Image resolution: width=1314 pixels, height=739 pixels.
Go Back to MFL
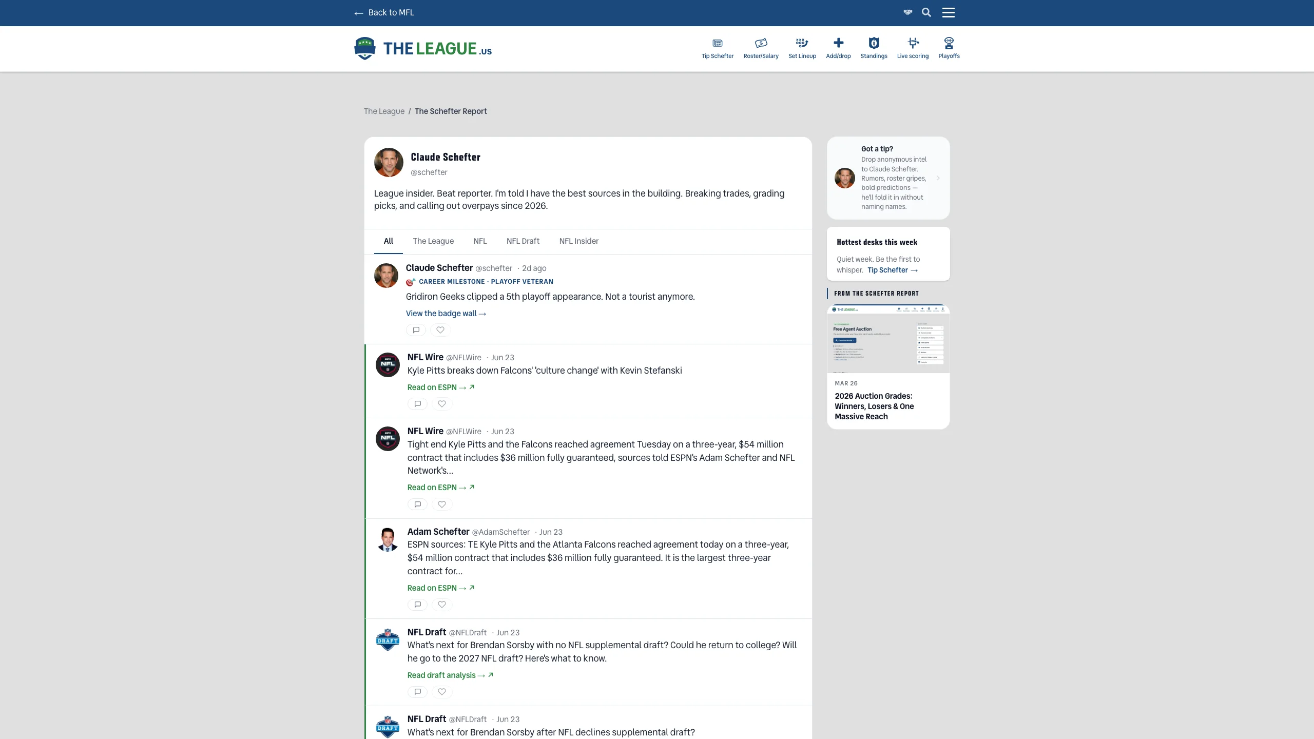click(x=384, y=13)
